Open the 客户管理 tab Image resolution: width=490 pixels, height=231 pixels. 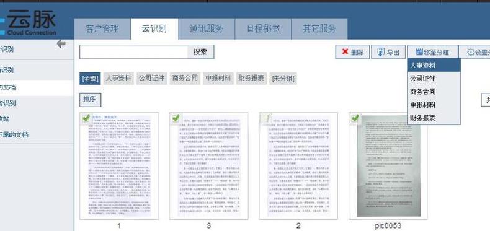[x=102, y=29]
